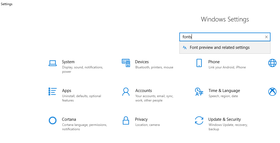Open the Xbox Gaming icon
This screenshot has width=280, height=143.
coord(272,92)
